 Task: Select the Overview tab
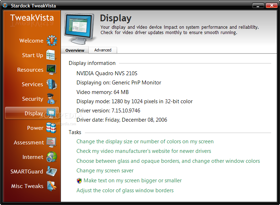(75, 50)
